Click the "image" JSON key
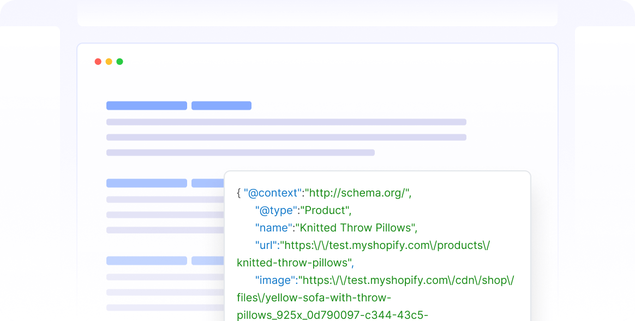635x321 pixels. [x=274, y=281]
